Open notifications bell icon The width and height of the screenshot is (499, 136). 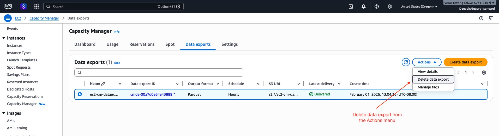tap(364, 7)
